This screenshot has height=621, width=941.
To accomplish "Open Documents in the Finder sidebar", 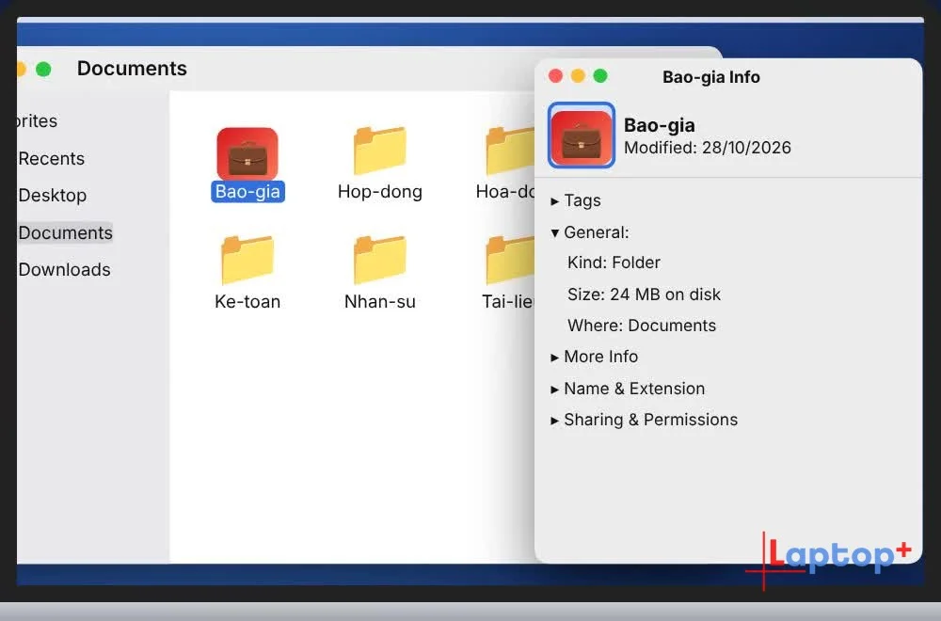I will click(66, 232).
